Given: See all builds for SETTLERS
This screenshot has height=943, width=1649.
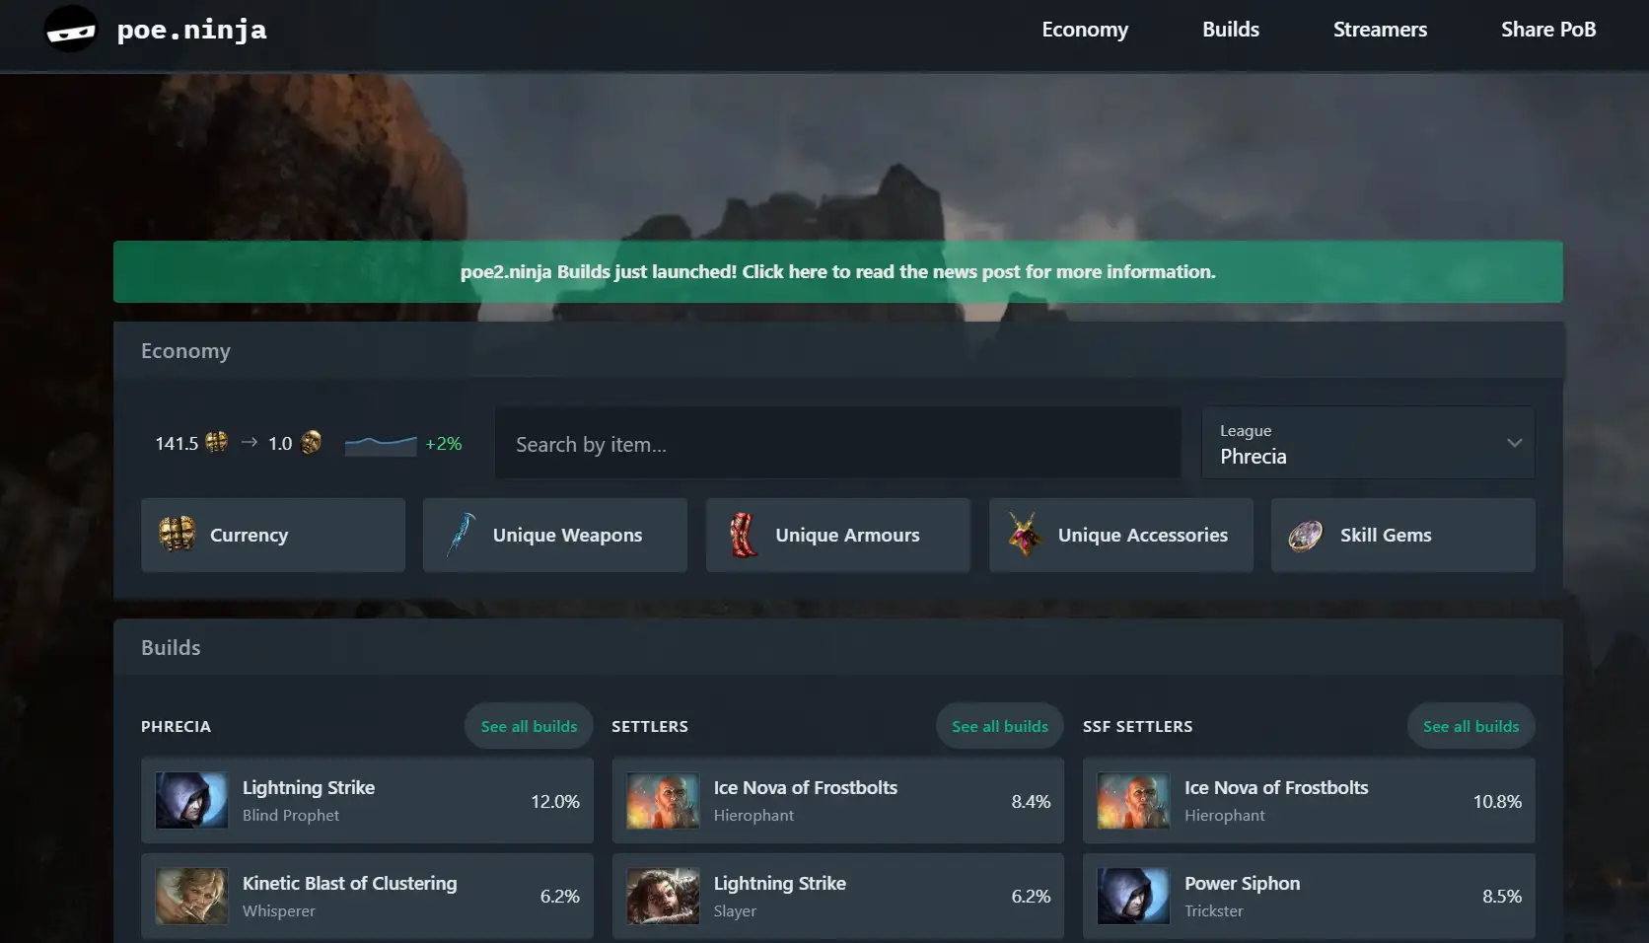Looking at the screenshot, I should point(1000,726).
